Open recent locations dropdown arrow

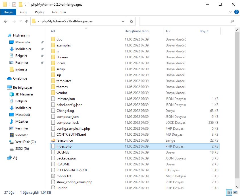(21, 21)
